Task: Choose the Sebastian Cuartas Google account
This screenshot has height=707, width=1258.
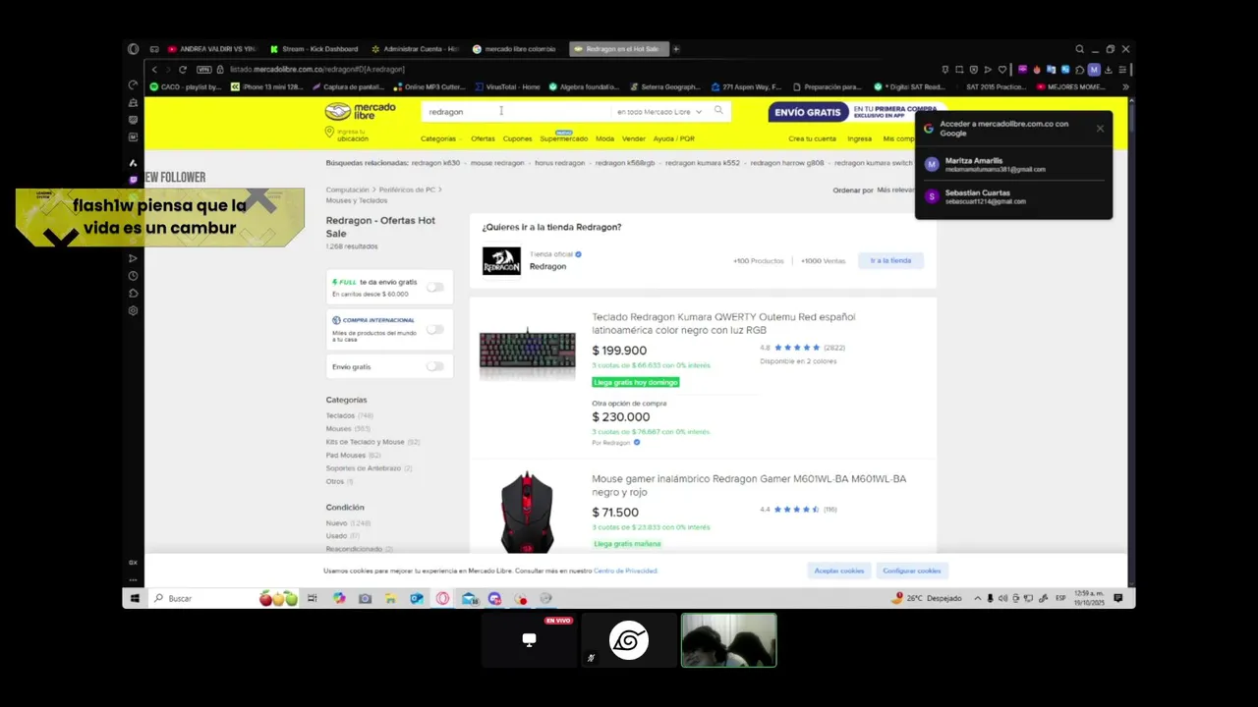Action: [x=1013, y=196]
